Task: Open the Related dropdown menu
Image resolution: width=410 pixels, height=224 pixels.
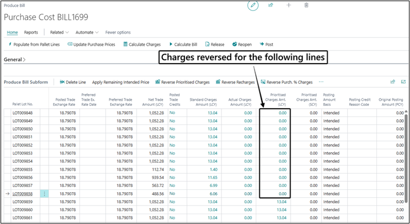Action: coord(59,32)
